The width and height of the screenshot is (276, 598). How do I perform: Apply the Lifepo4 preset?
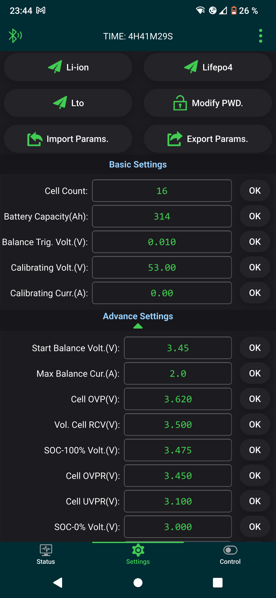208,67
